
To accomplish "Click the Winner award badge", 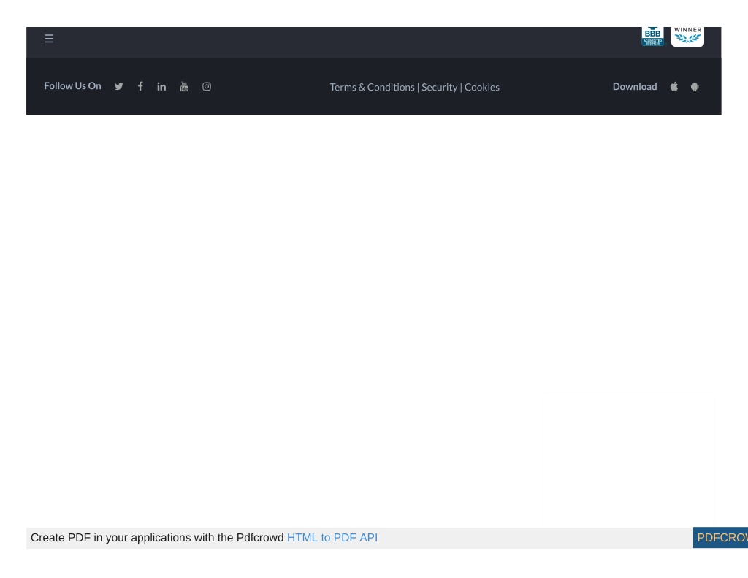I will tap(687, 37).
